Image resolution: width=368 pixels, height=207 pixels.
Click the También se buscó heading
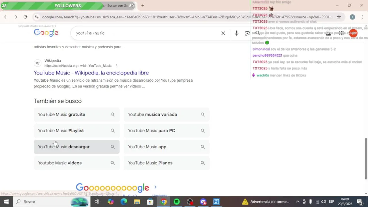coord(57,101)
